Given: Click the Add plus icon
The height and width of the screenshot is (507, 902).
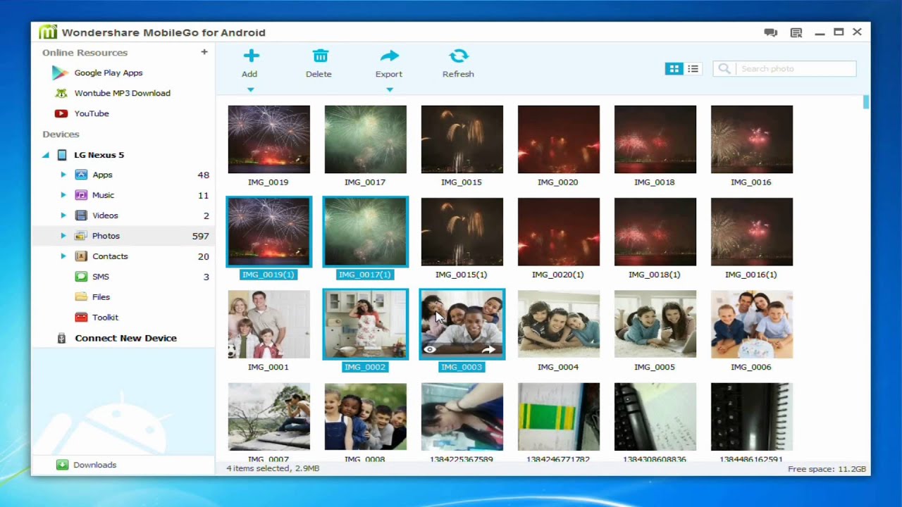Looking at the screenshot, I should tap(251, 56).
